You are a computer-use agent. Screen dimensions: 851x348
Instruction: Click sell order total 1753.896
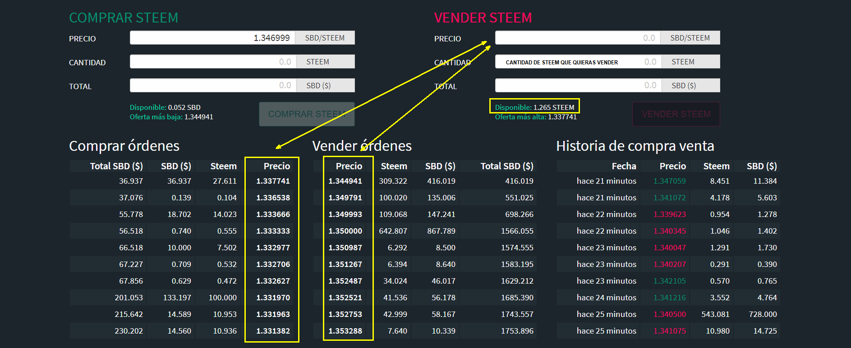517,331
